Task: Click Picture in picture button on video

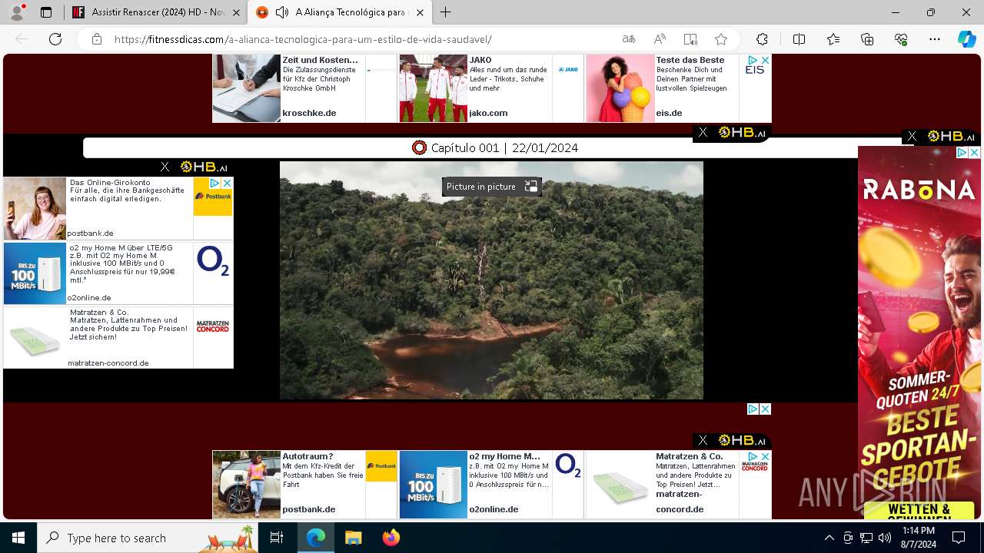Action: pyautogui.click(x=491, y=187)
